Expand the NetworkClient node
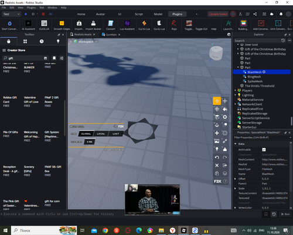Viewport: 293px width, 235px height. click(x=236, y=104)
